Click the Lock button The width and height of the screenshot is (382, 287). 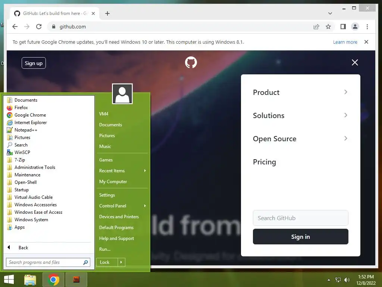[107, 262]
